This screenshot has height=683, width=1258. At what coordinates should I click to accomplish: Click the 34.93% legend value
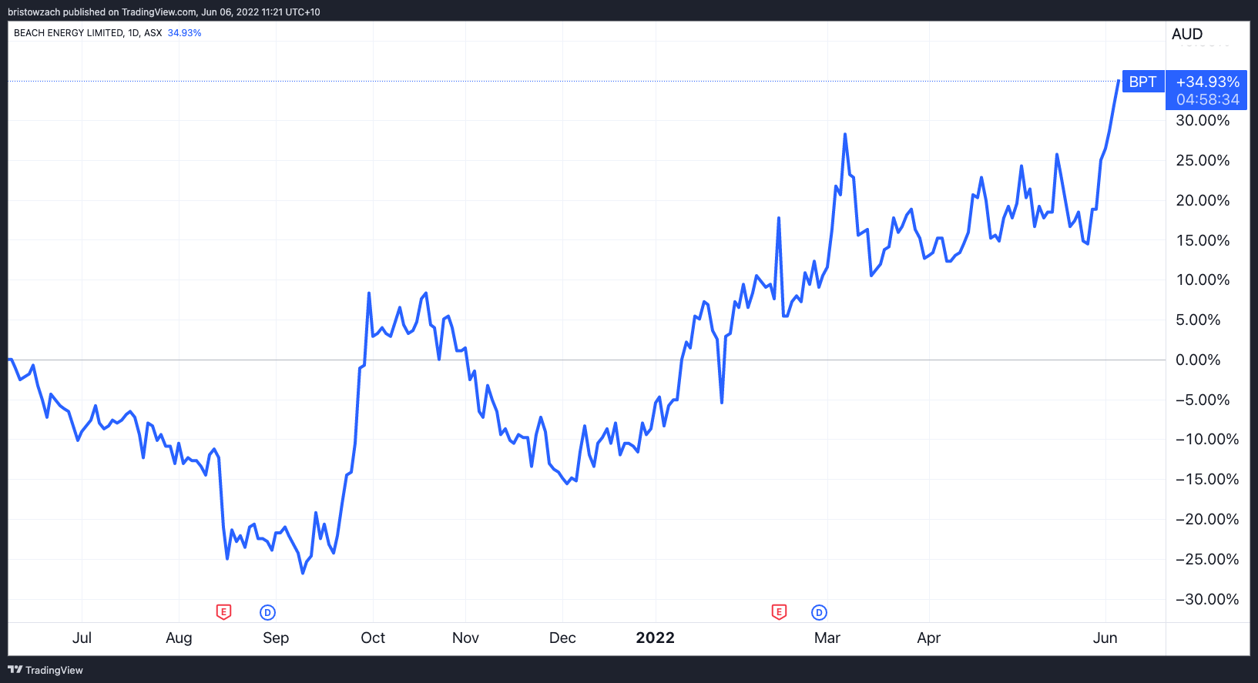tap(184, 33)
